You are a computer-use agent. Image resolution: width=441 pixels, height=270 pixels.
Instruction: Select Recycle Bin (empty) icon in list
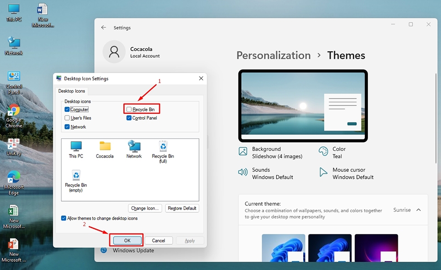tap(76, 181)
